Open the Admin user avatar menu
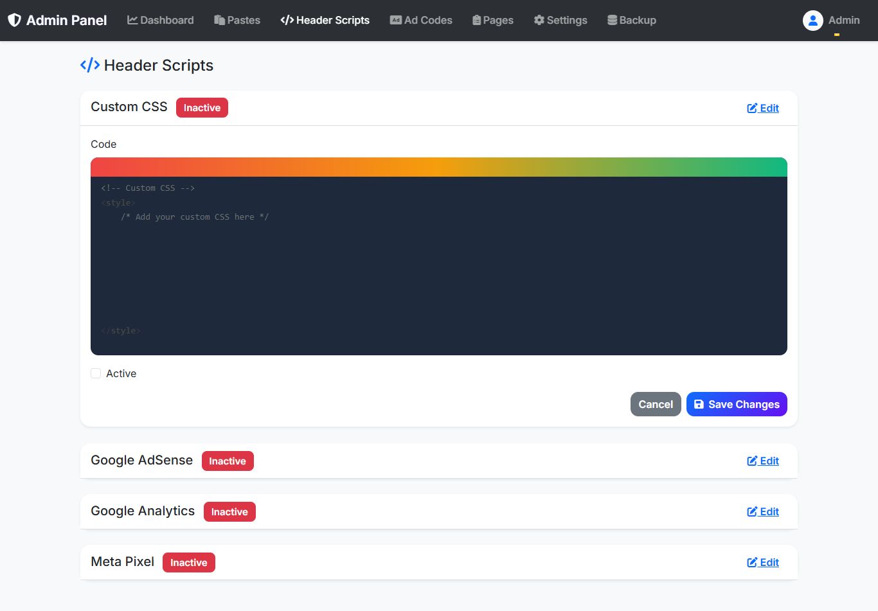The image size is (878, 611). [x=813, y=21]
